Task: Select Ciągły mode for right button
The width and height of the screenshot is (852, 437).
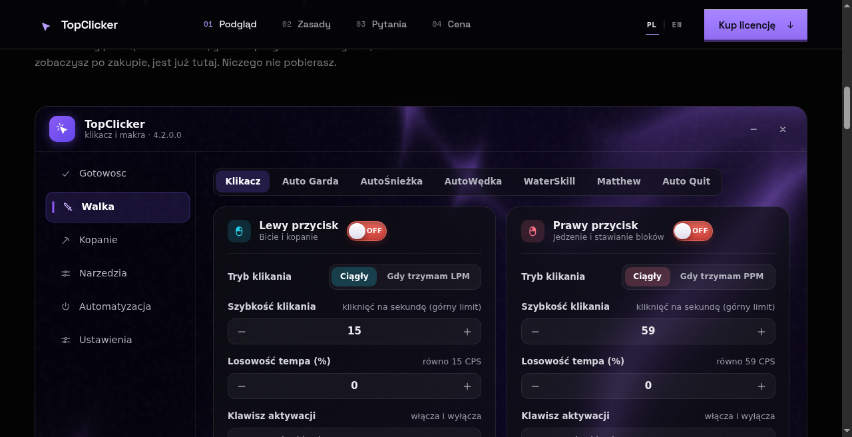Action: coord(648,276)
